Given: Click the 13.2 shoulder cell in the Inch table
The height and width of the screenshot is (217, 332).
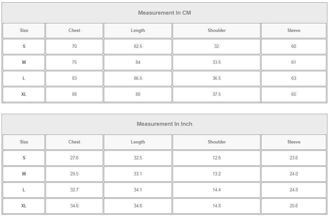Looking at the screenshot, I should [x=217, y=174].
